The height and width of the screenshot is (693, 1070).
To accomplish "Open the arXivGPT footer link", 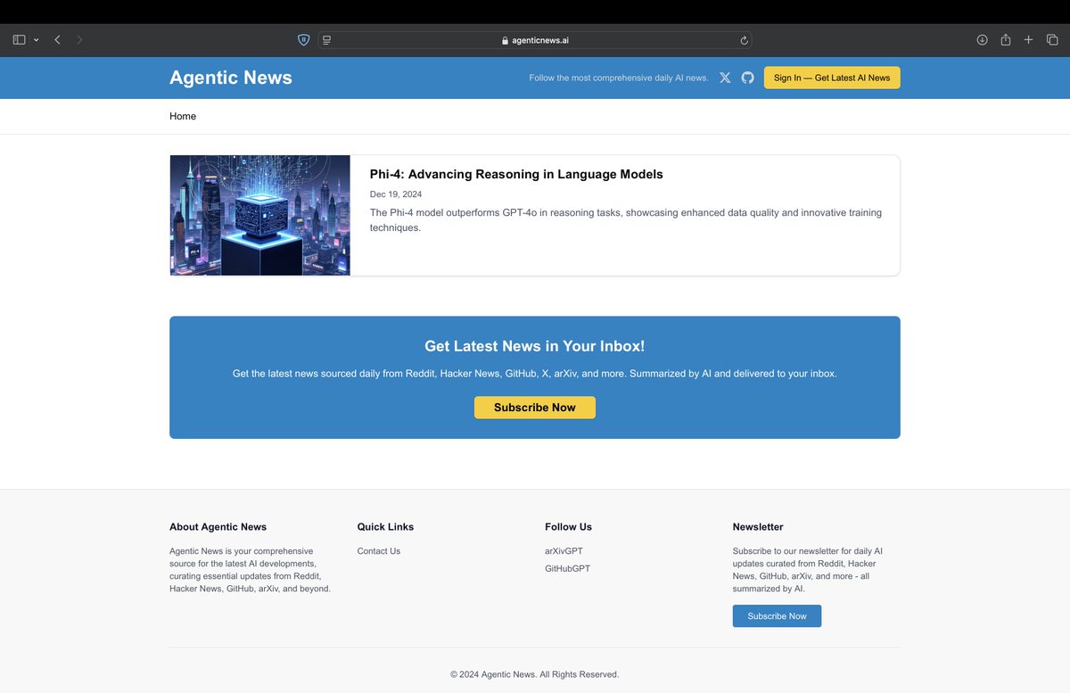I will tap(564, 551).
